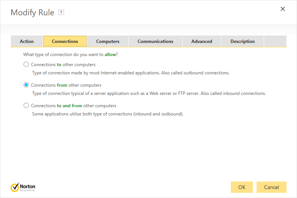Screen dimensions: 297x198
Task: Open the Computers tab
Action: [x=108, y=41]
